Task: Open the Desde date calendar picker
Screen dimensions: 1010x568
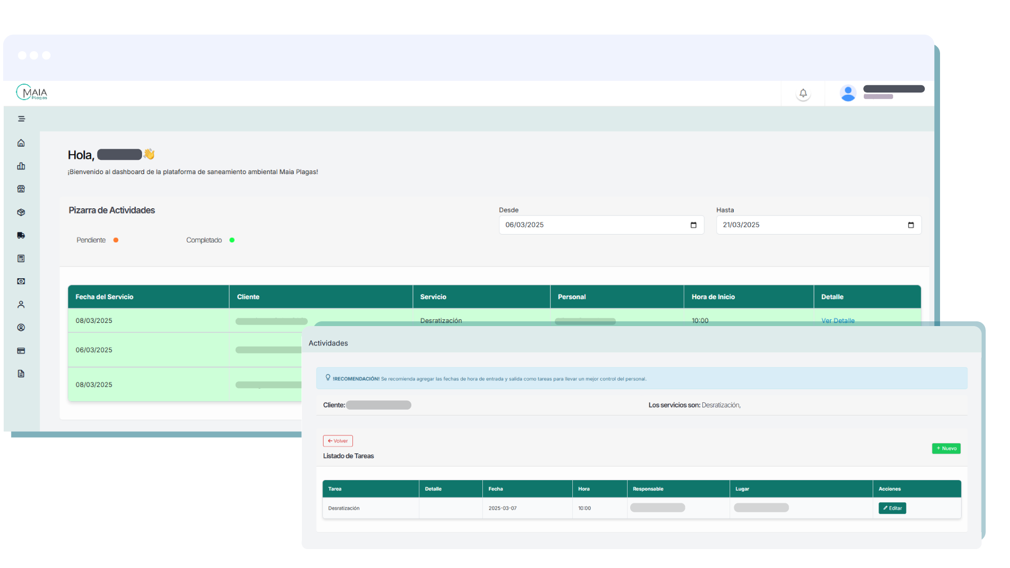Action: point(693,225)
